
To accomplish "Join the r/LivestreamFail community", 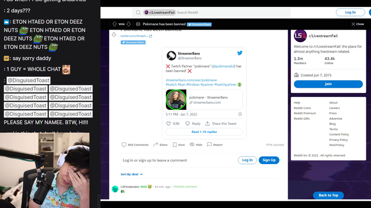I will coord(328,84).
